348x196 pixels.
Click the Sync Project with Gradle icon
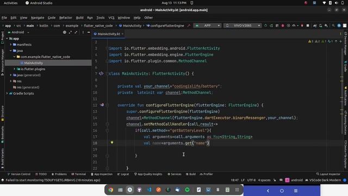pyautogui.click(x=315, y=26)
